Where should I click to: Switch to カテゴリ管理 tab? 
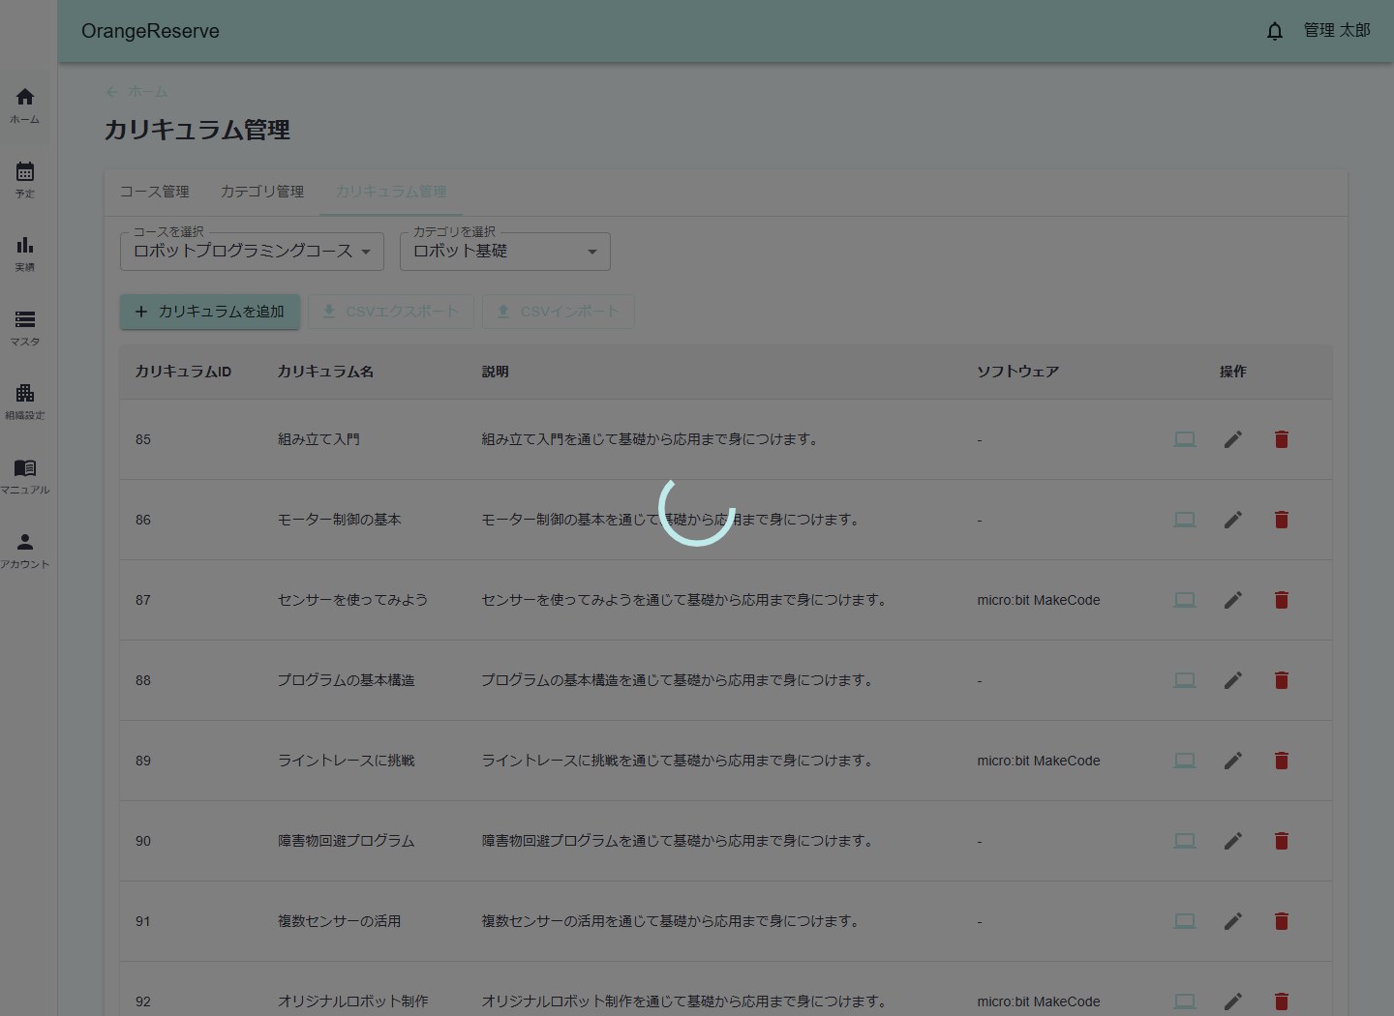tap(262, 192)
